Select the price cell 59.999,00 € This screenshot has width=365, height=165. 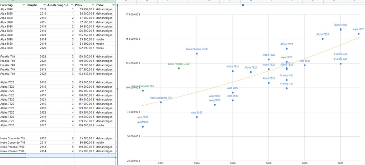tap(85, 9)
